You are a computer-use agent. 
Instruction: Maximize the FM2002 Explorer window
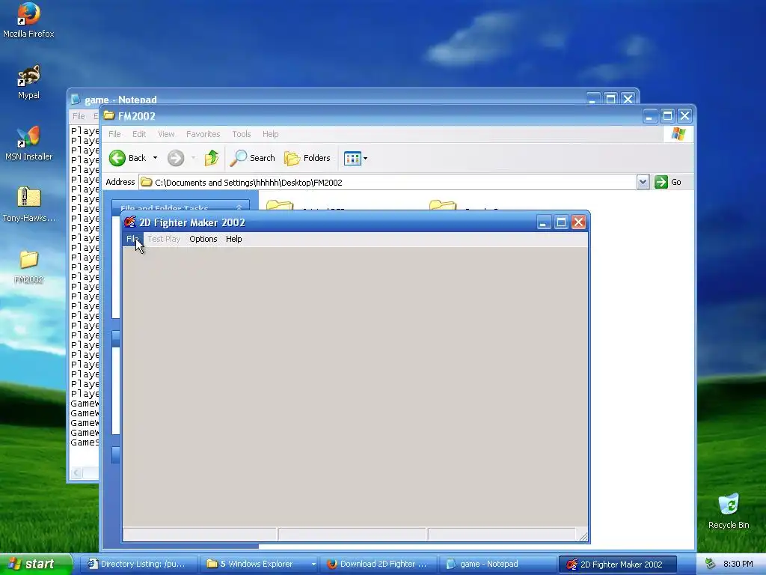(x=667, y=116)
